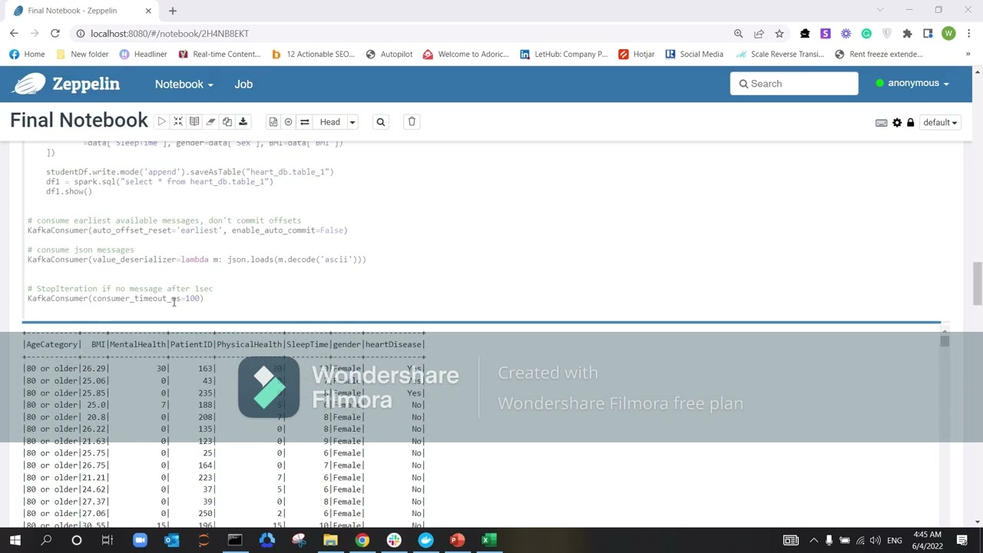
Task: Click the AgeCategory column header text
Action: pyautogui.click(x=51, y=344)
